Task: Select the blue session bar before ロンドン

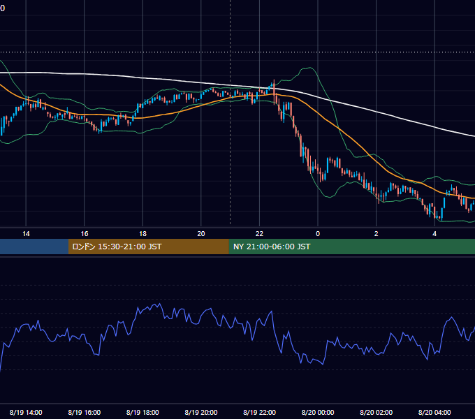Action: [x=34, y=247]
